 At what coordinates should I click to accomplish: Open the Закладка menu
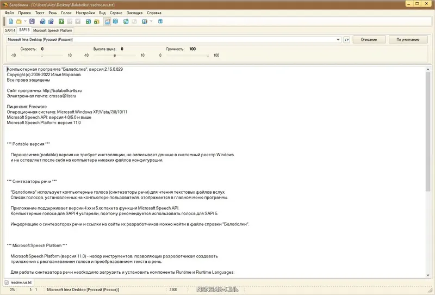(134, 13)
